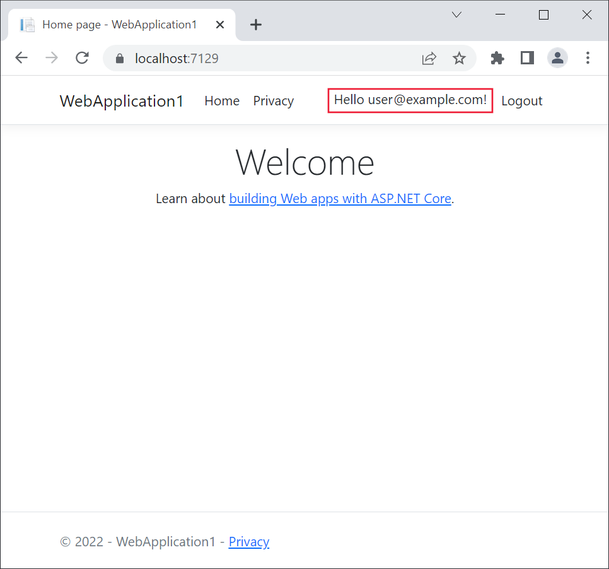Open the side panel icon

tap(527, 57)
